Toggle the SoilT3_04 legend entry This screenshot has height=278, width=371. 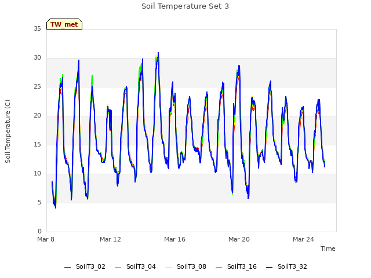tap(135, 266)
